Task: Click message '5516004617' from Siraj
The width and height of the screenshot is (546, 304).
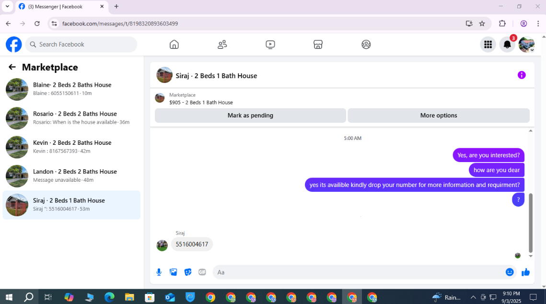Action: pos(192,244)
